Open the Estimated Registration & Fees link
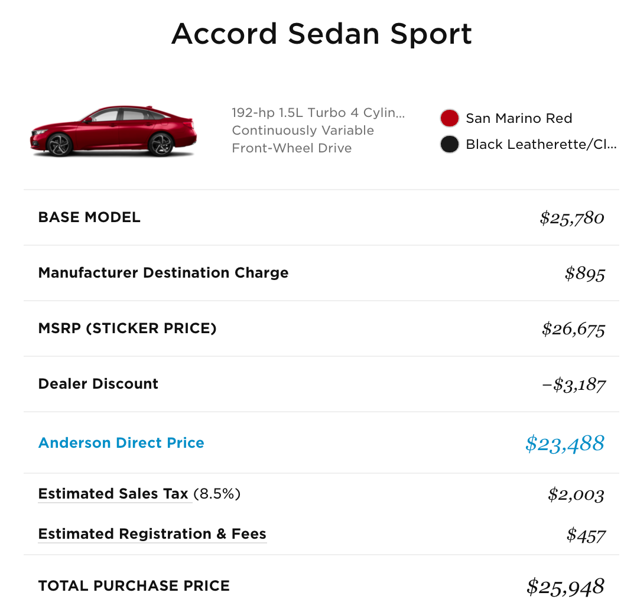This screenshot has height=612, width=624. pos(152,534)
